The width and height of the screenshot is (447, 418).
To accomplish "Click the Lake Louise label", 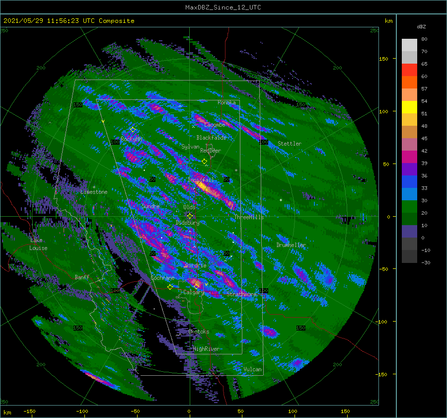I will click(39, 244).
